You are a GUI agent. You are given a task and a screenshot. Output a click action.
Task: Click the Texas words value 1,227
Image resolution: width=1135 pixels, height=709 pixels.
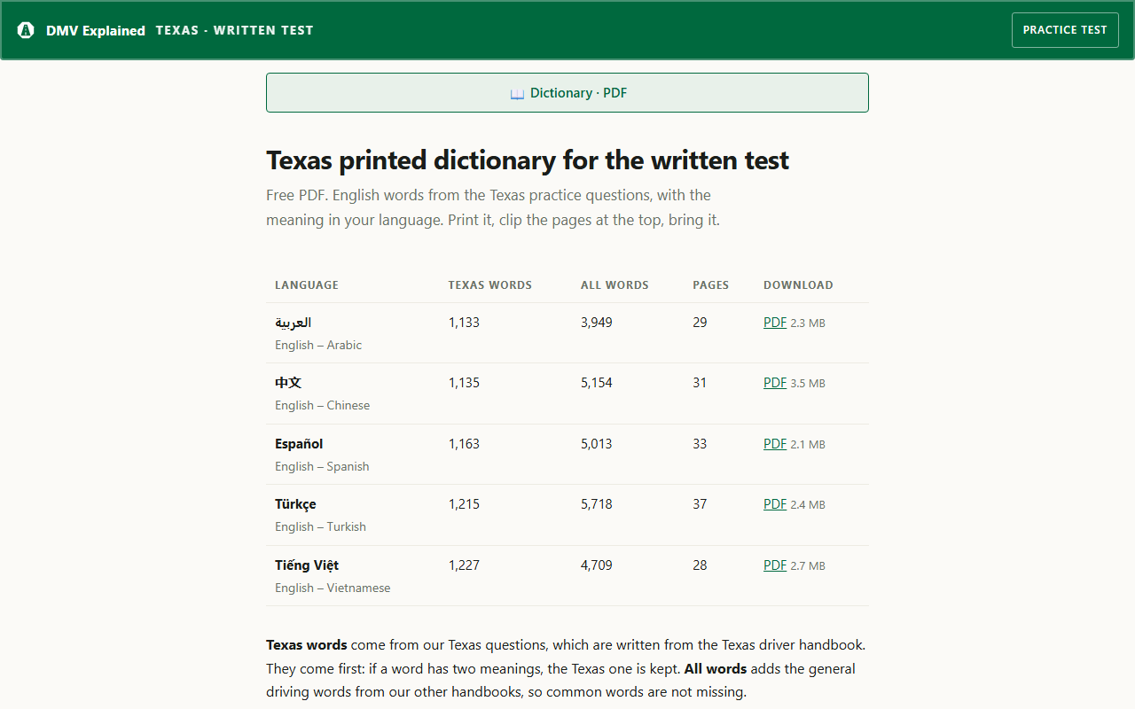tap(464, 565)
